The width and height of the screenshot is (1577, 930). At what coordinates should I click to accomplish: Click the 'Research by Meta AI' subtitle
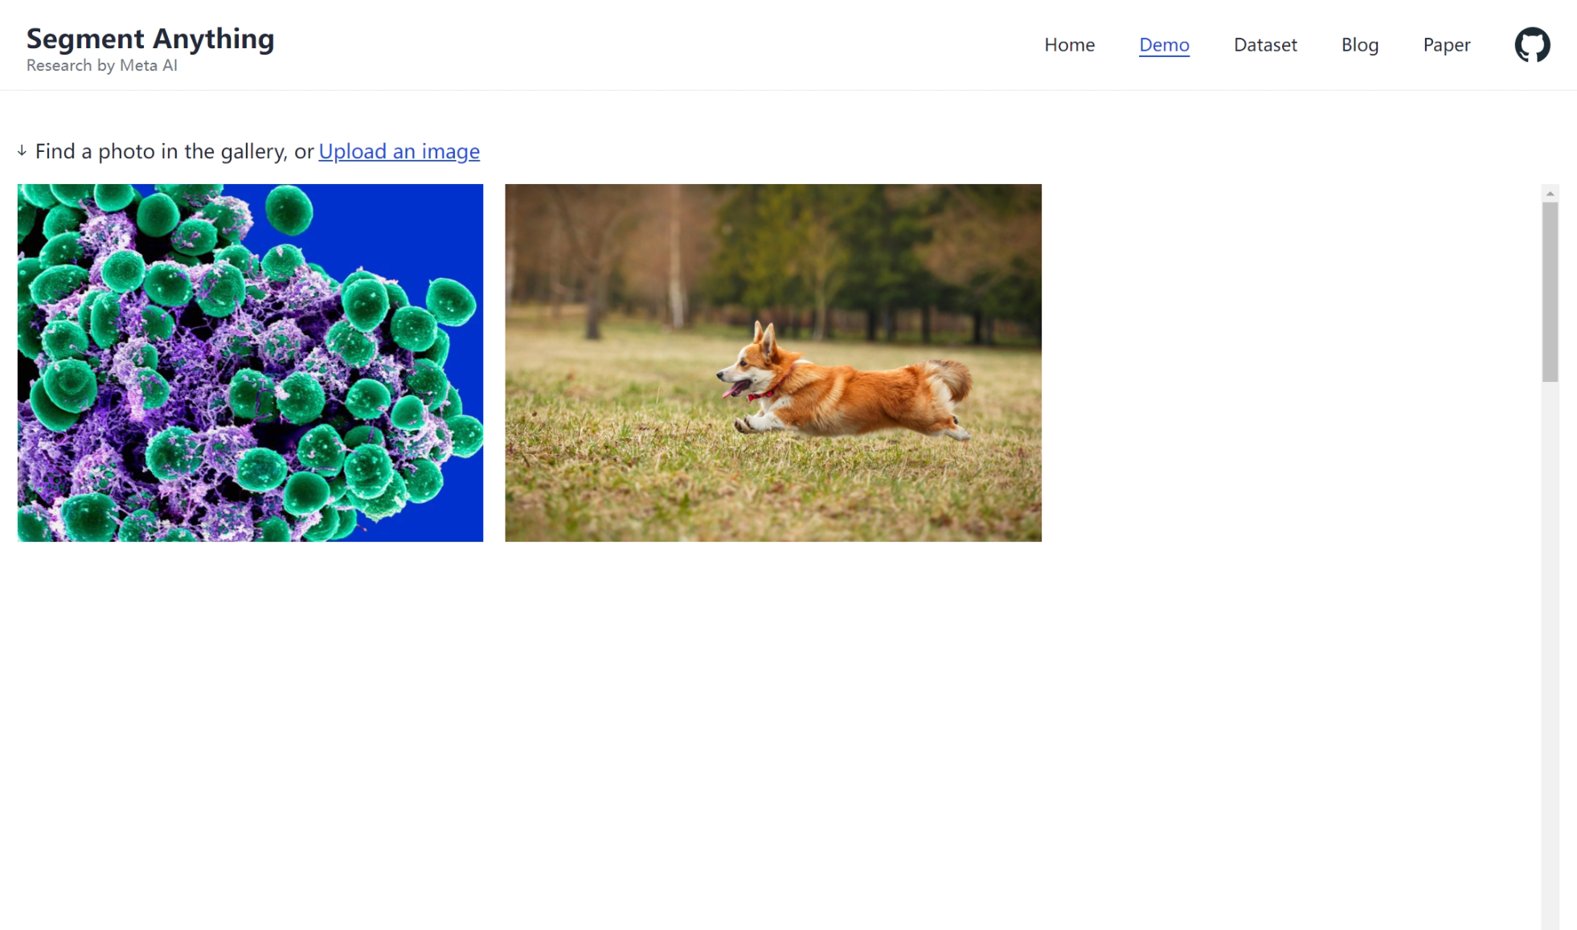pyautogui.click(x=102, y=66)
